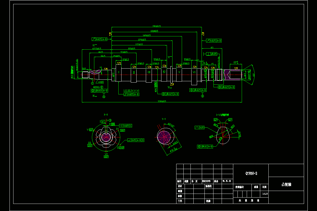
Task: Click datum circle A below the shaft
Action: [x=104, y=97]
